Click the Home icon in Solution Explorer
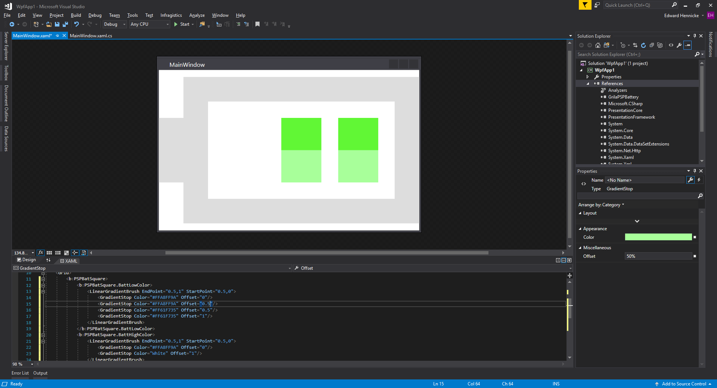This screenshot has width=717, height=388. click(x=598, y=45)
